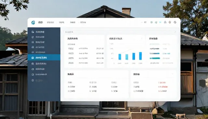Open the highlighted blue sidebar menu entry
Image resolution: width=208 pixels, height=119 pixels.
[x=44, y=57]
